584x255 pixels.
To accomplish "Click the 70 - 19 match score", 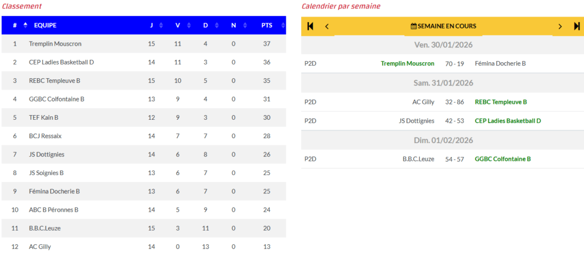I will 455,64.
